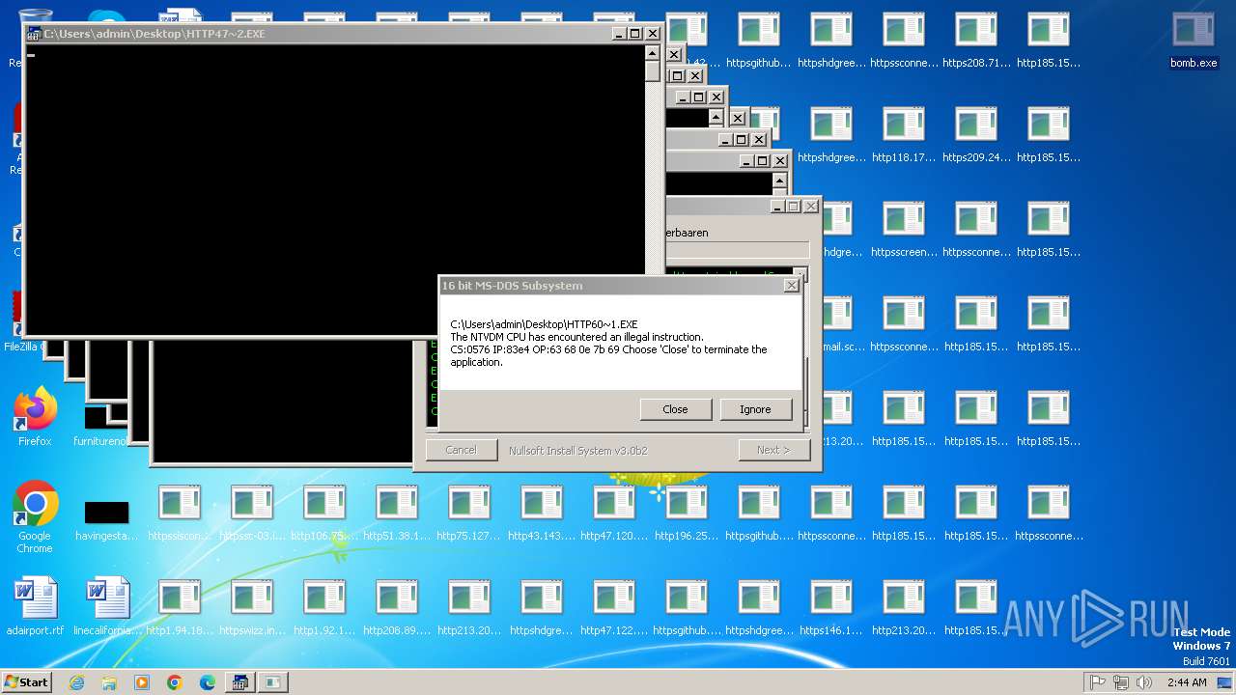The width and height of the screenshot is (1236, 695).
Task: Click the taskbar clock showing 2:44 AM
Action: pyautogui.click(x=1187, y=682)
